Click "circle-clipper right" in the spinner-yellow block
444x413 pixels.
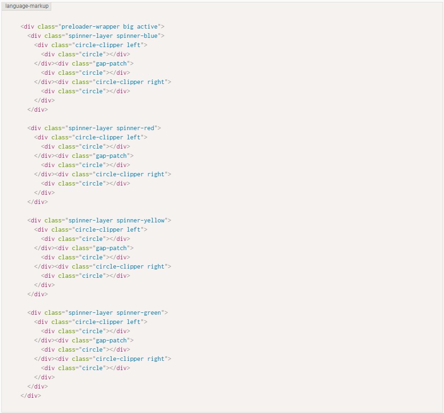coord(130,267)
